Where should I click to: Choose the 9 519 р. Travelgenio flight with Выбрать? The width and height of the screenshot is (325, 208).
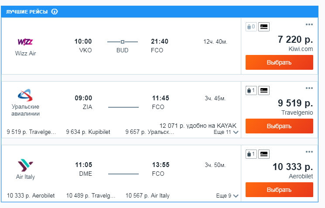click(279, 126)
